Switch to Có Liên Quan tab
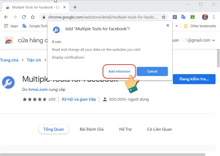The width and height of the screenshot is (220, 156). pos(159,129)
